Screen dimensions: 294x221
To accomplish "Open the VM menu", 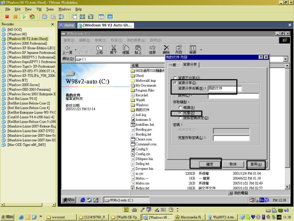I will click(x=39, y=9).
